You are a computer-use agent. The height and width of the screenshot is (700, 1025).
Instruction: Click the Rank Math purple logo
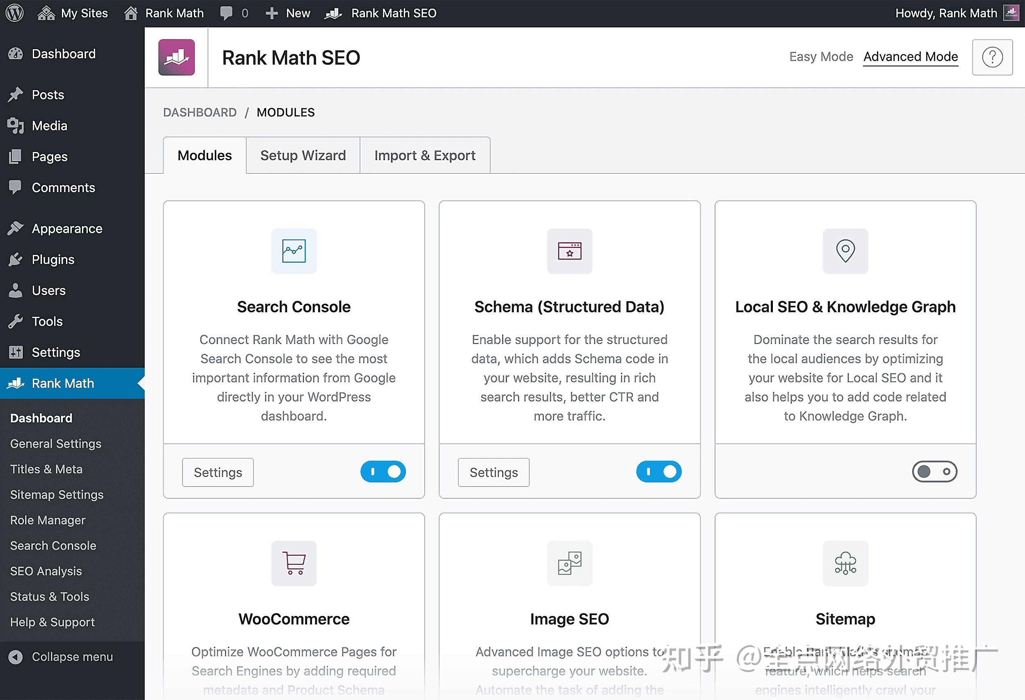pyautogui.click(x=176, y=57)
